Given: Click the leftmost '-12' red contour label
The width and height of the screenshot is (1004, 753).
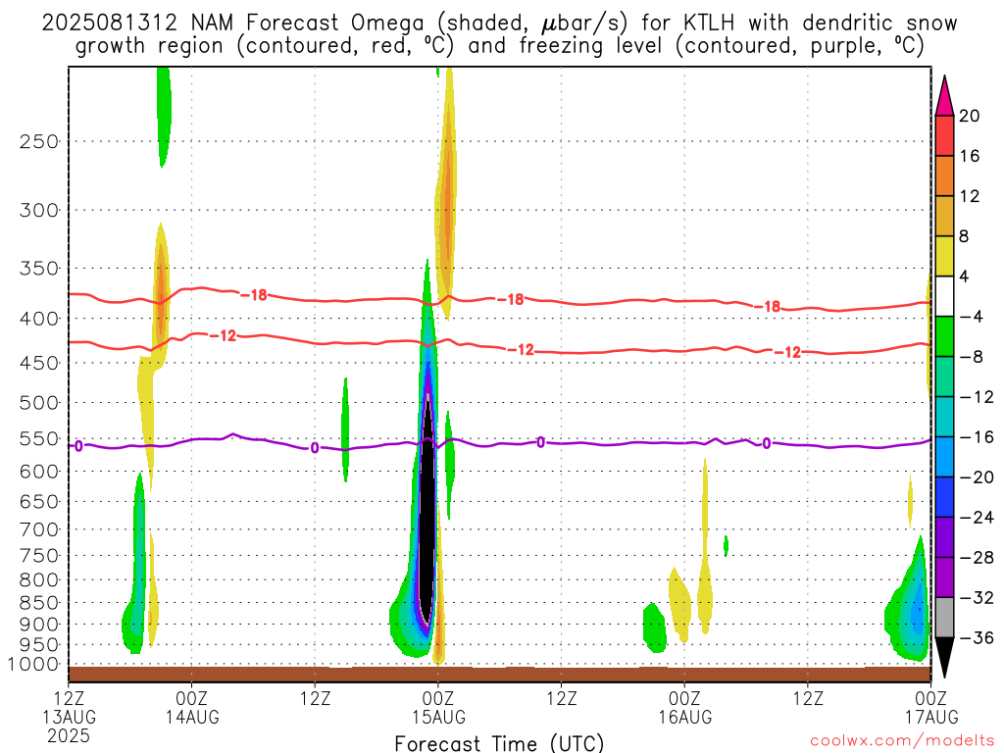Looking at the screenshot, I should [x=223, y=335].
